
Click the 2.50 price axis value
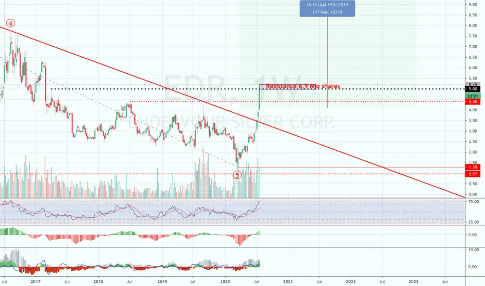473,141
